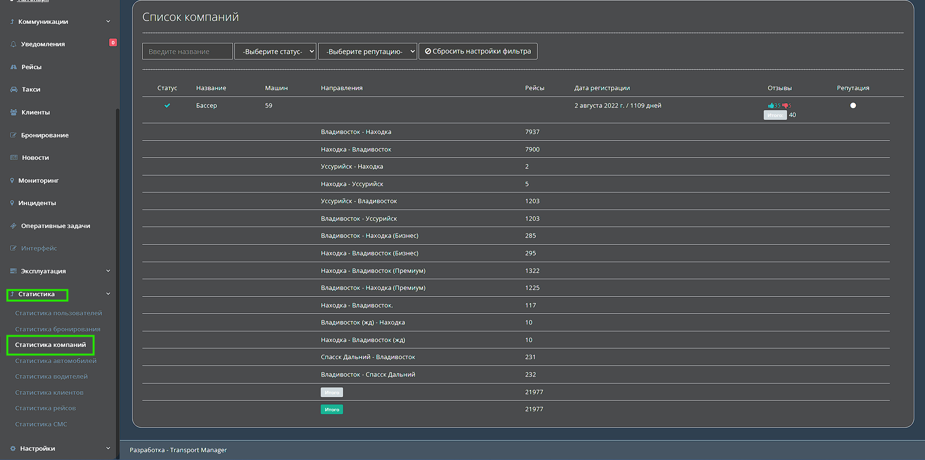Viewport: 925px width, 460px height.
Task: Open the Выберите репутацию dropdown
Action: (367, 52)
